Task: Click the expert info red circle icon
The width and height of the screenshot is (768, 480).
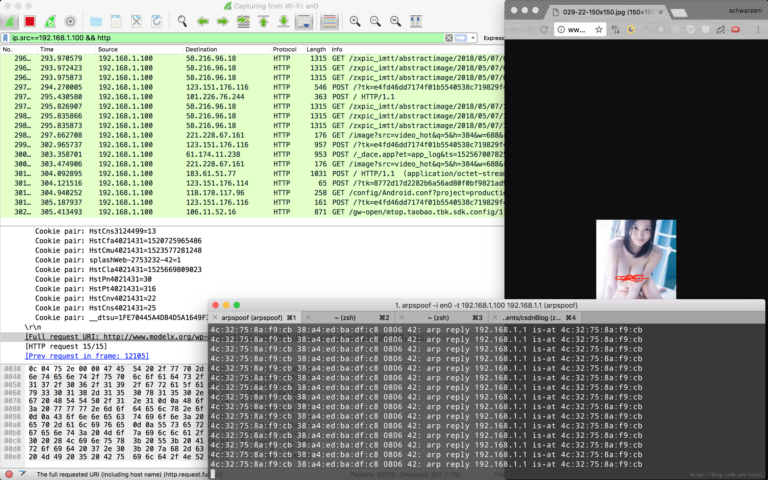Action: click(x=9, y=474)
